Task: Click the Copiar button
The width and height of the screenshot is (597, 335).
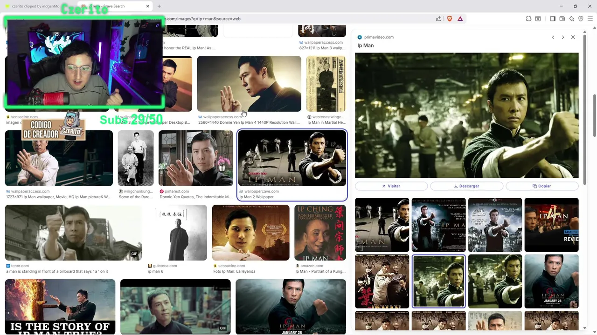Action: pyautogui.click(x=542, y=186)
